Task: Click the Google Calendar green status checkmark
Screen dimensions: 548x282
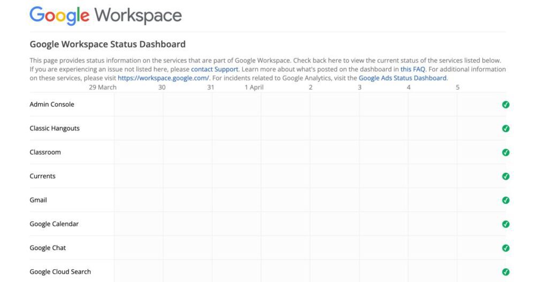Action: [x=506, y=224]
